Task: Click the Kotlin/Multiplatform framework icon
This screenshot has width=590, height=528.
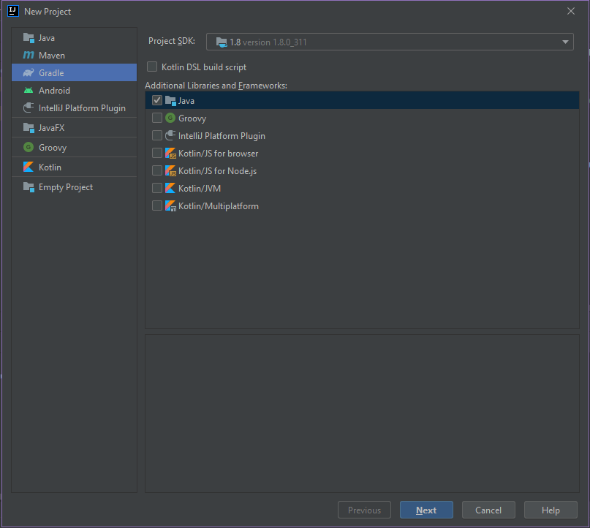Action: (x=170, y=205)
